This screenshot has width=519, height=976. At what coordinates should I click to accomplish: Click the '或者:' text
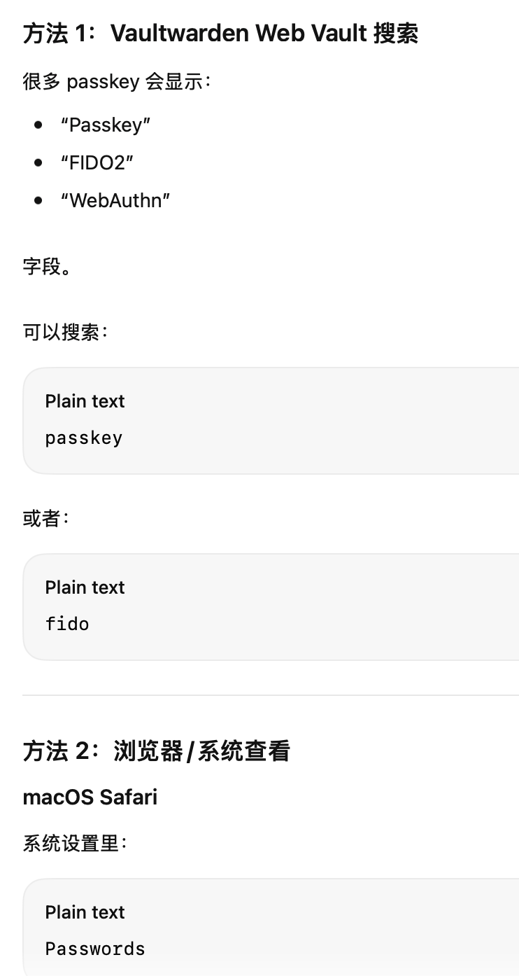[x=46, y=519]
